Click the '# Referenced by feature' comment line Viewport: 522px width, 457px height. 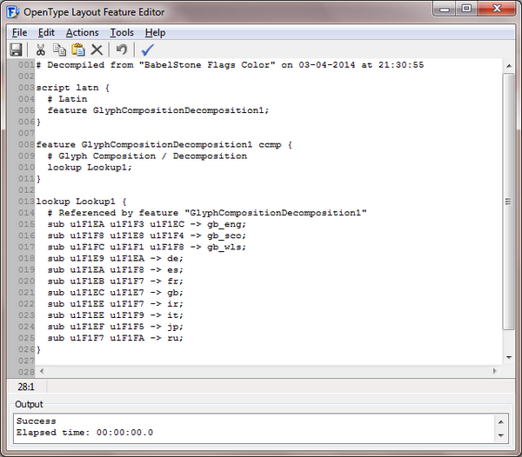point(207,213)
